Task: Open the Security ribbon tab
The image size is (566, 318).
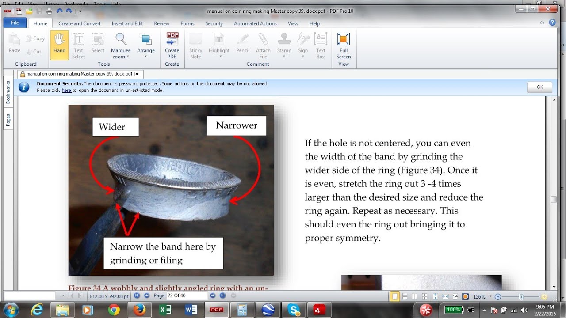Action: [x=214, y=23]
